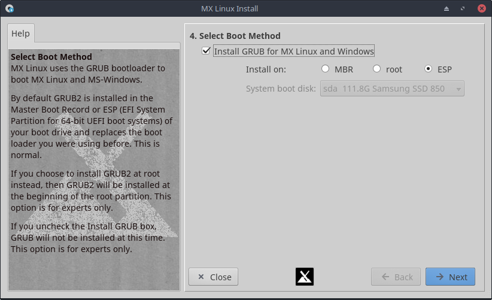The image size is (492, 300).
Task: Click the maximize window icon in title bar
Action: [x=463, y=8]
